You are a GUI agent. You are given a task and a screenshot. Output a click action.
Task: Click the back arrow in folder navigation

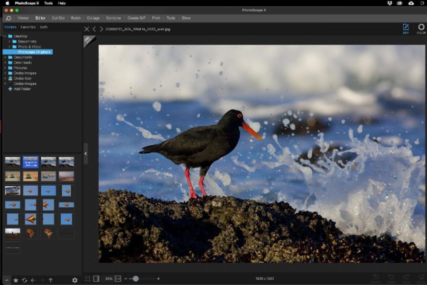click(x=33, y=280)
